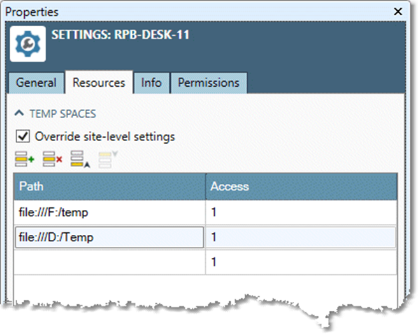Select the Resources tab
The image size is (418, 335).
click(x=99, y=83)
